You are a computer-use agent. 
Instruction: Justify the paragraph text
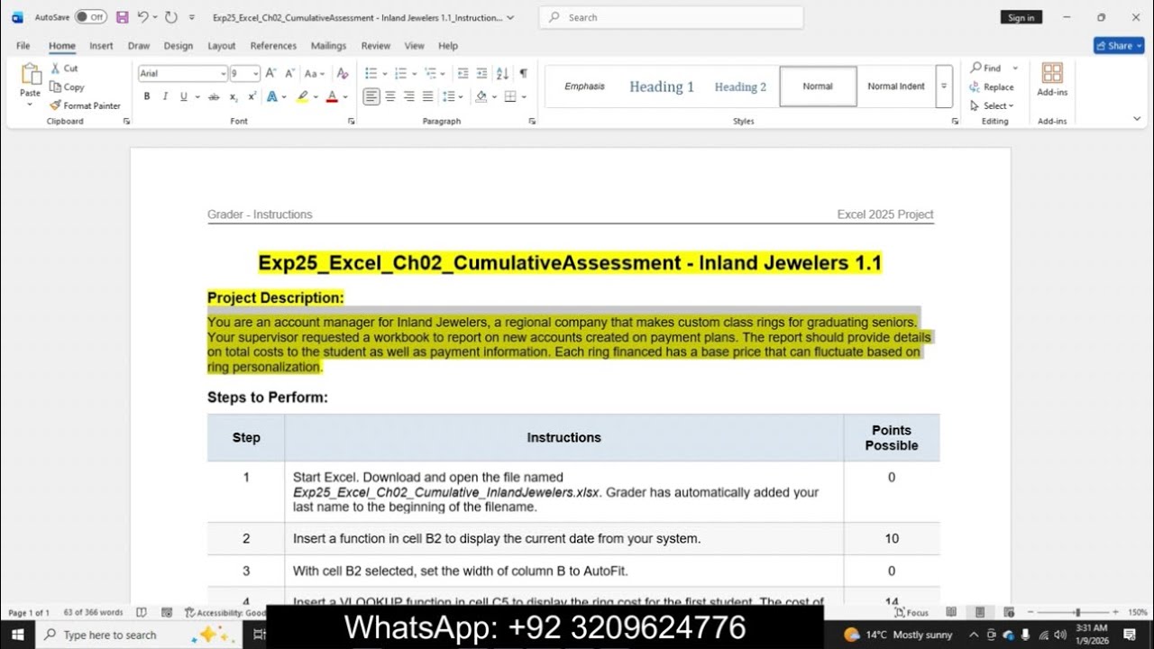(x=428, y=96)
